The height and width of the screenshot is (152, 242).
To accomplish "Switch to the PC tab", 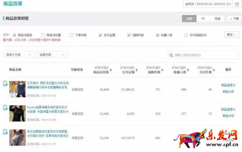I will (203, 18).
